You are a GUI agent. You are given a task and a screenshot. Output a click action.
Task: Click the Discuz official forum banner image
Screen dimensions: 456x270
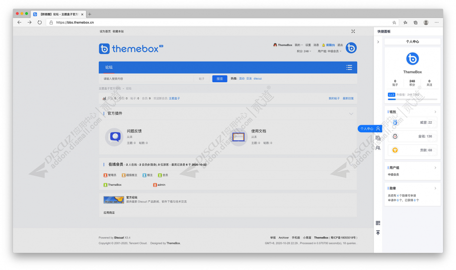(114, 200)
